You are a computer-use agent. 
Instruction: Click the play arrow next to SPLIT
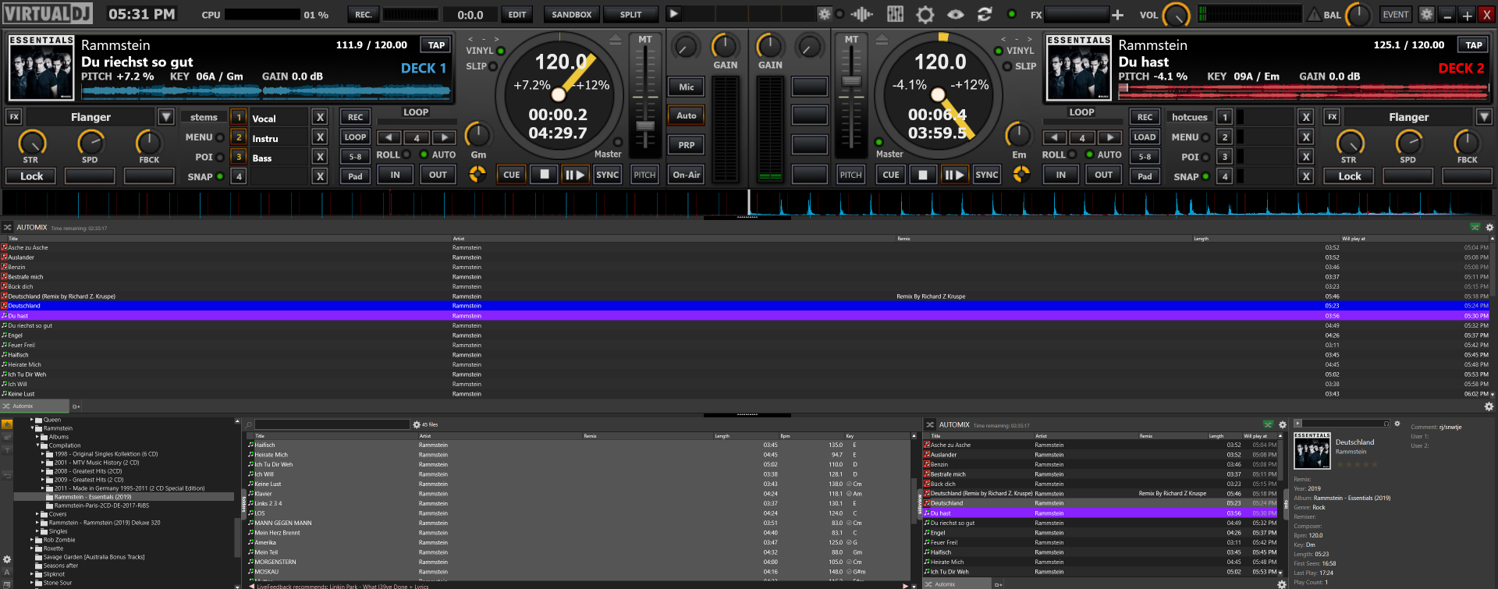click(x=673, y=14)
